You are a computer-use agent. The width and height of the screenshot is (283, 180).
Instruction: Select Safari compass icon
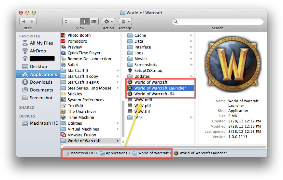(63, 64)
